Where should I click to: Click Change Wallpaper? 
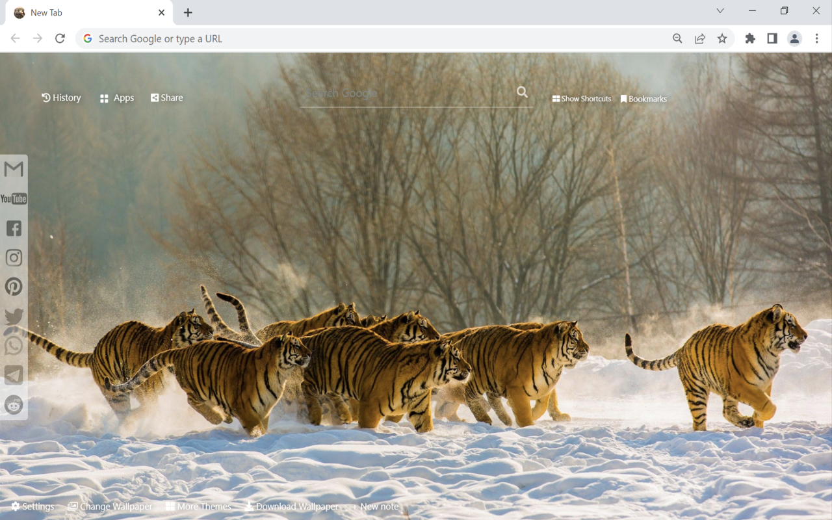coord(110,506)
